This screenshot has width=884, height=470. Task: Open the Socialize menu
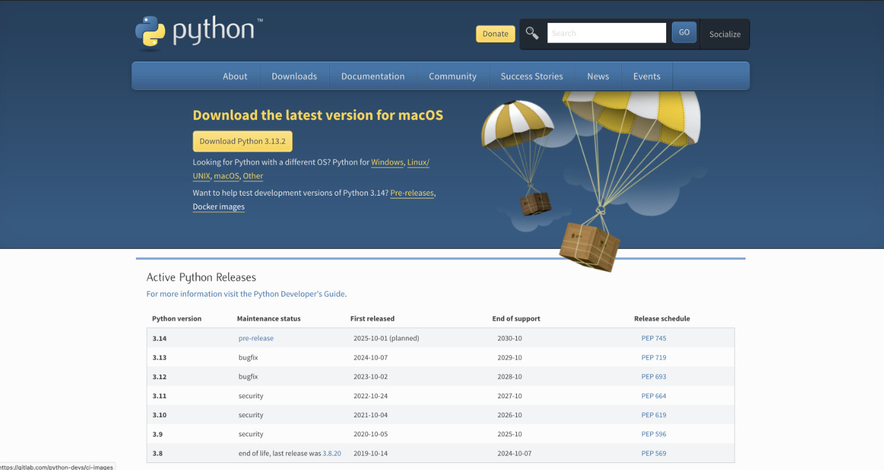[725, 34]
